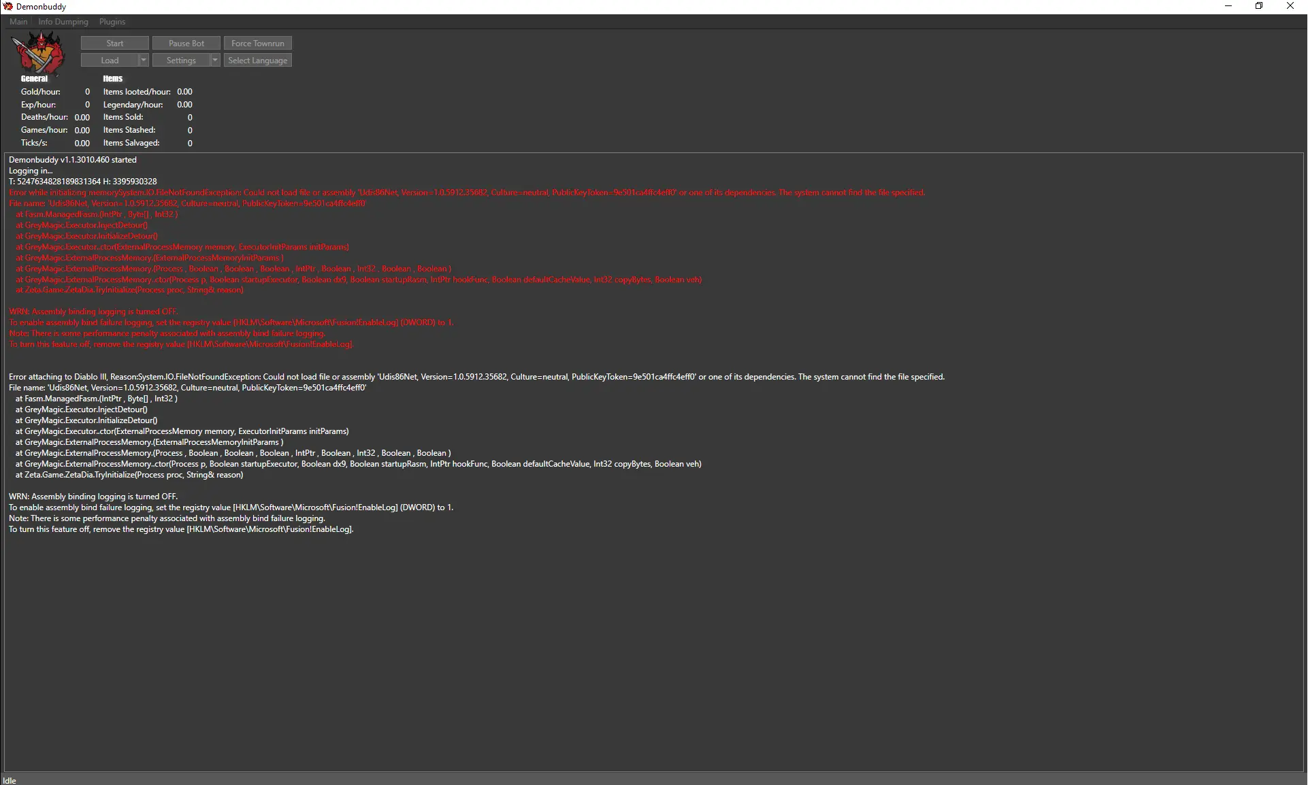The image size is (1308, 785).
Task: Click the Idle status bar text
Action: click(x=10, y=780)
